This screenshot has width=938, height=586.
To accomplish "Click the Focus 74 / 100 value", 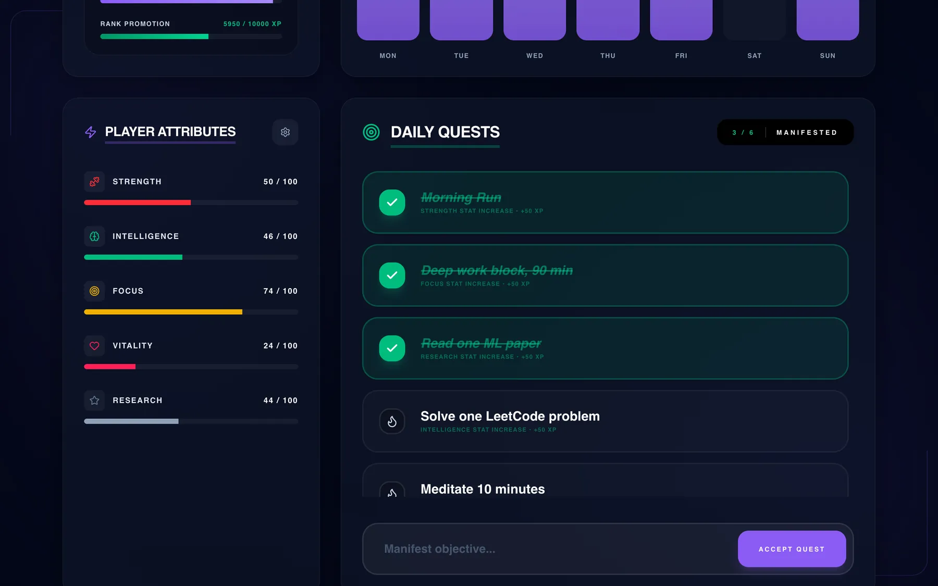I will point(280,291).
